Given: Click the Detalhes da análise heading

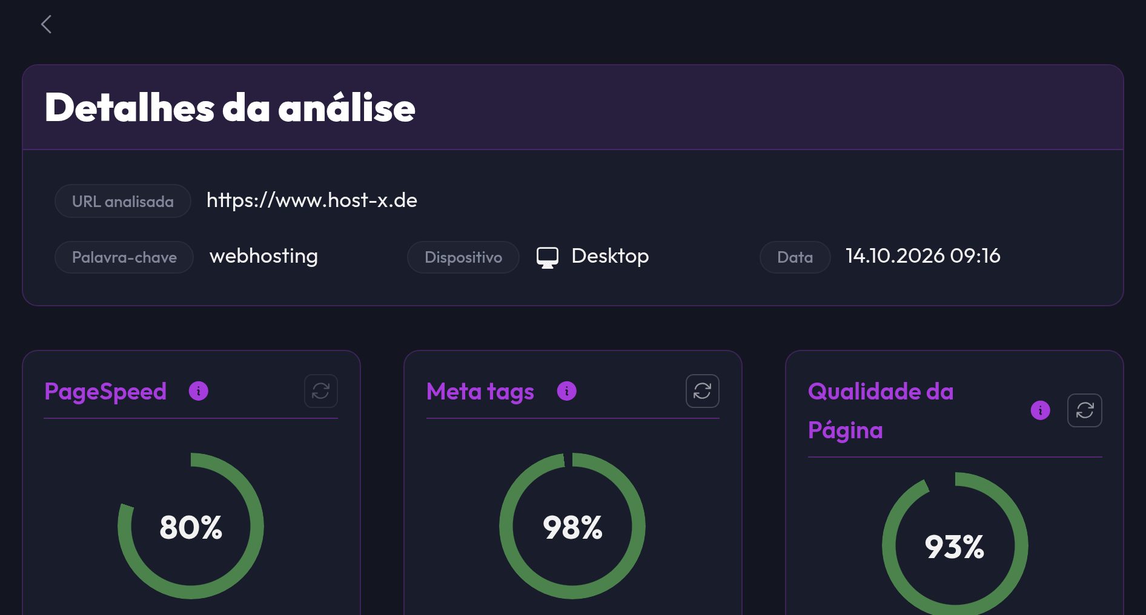Looking at the screenshot, I should 230,108.
